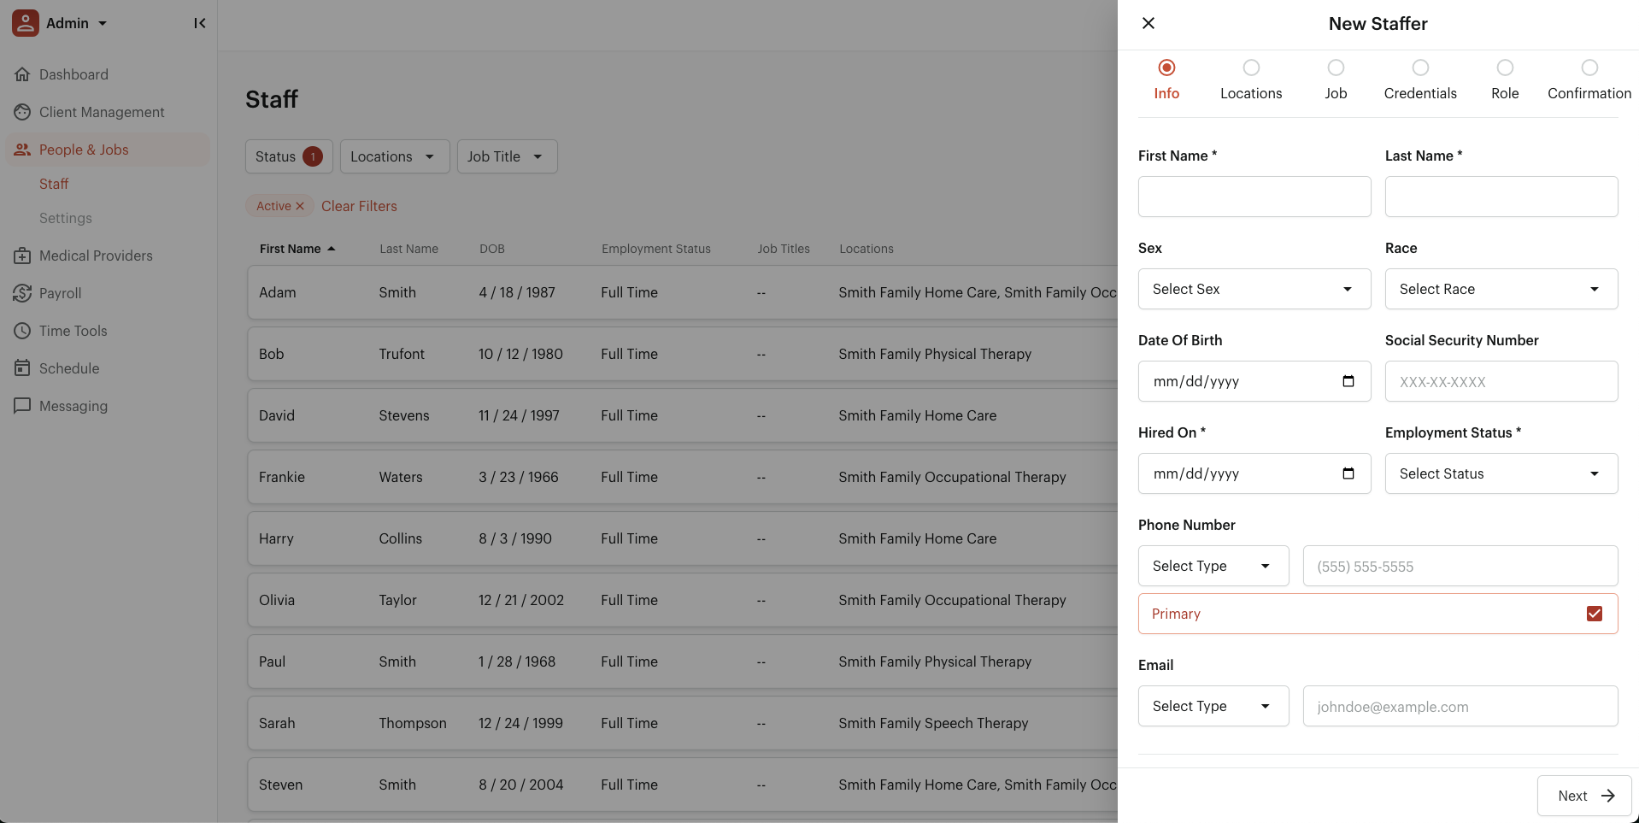Click the Schedule calendar icon
Viewport: 1639px width, 823px height.
tap(22, 368)
